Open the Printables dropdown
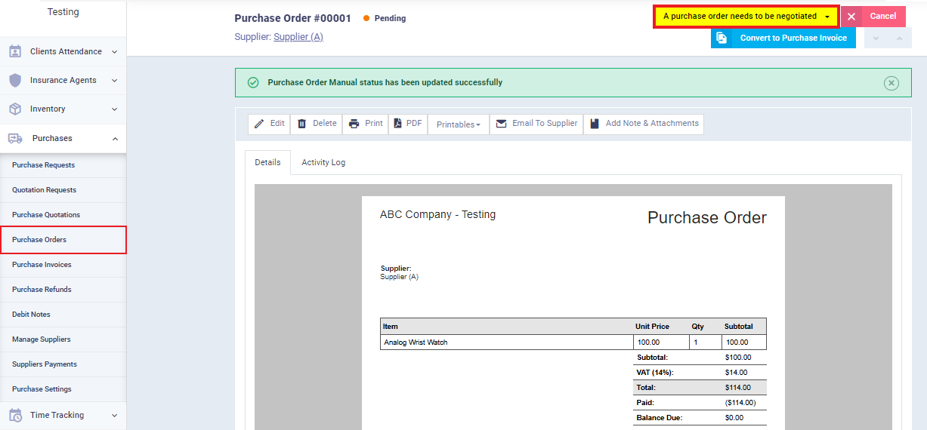The width and height of the screenshot is (927, 430). click(x=458, y=124)
